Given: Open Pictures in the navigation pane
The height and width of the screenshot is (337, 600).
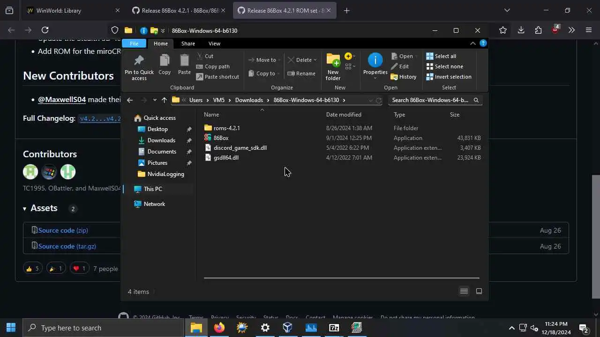Looking at the screenshot, I should tap(157, 163).
